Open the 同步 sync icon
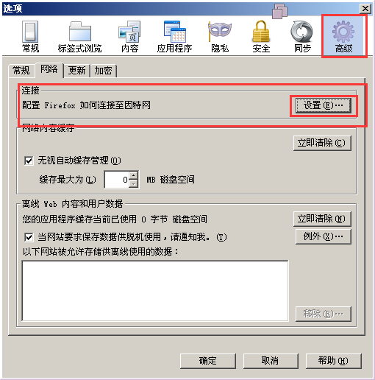 tap(302, 37)
